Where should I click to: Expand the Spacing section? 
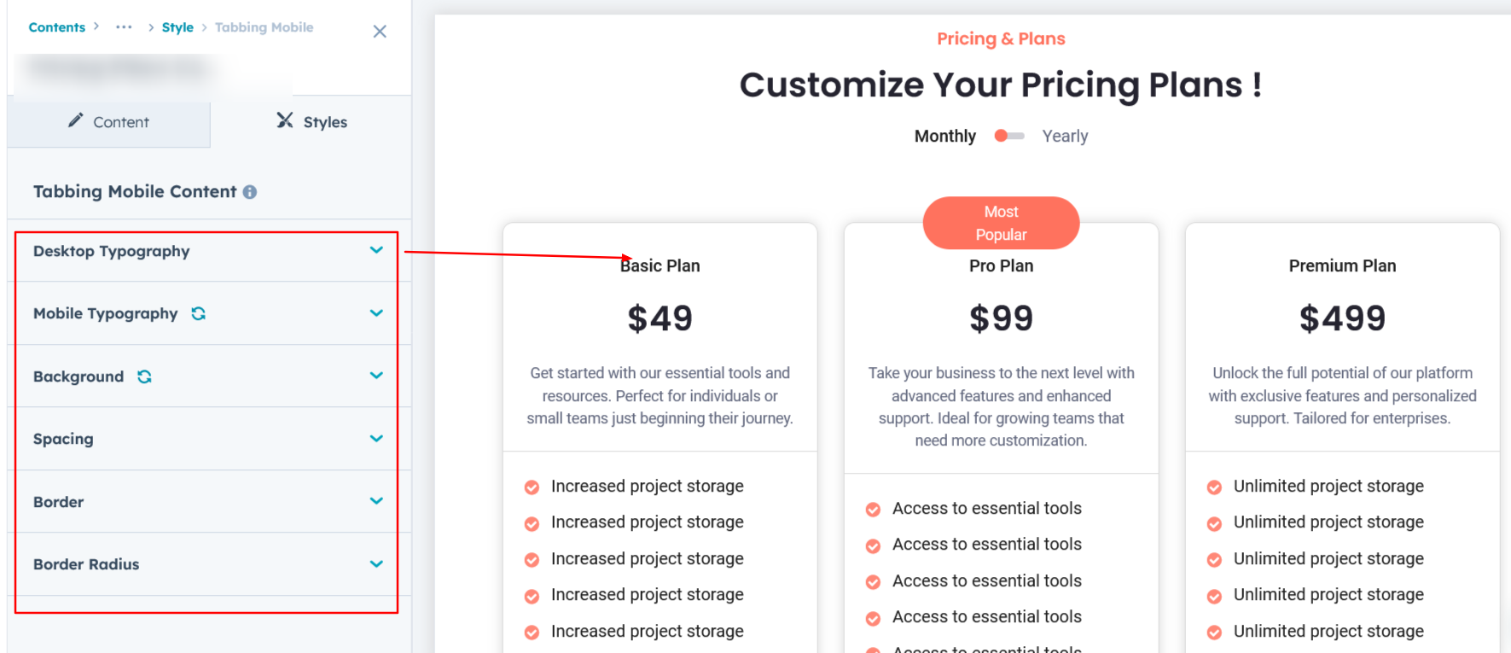click(376, 439)
